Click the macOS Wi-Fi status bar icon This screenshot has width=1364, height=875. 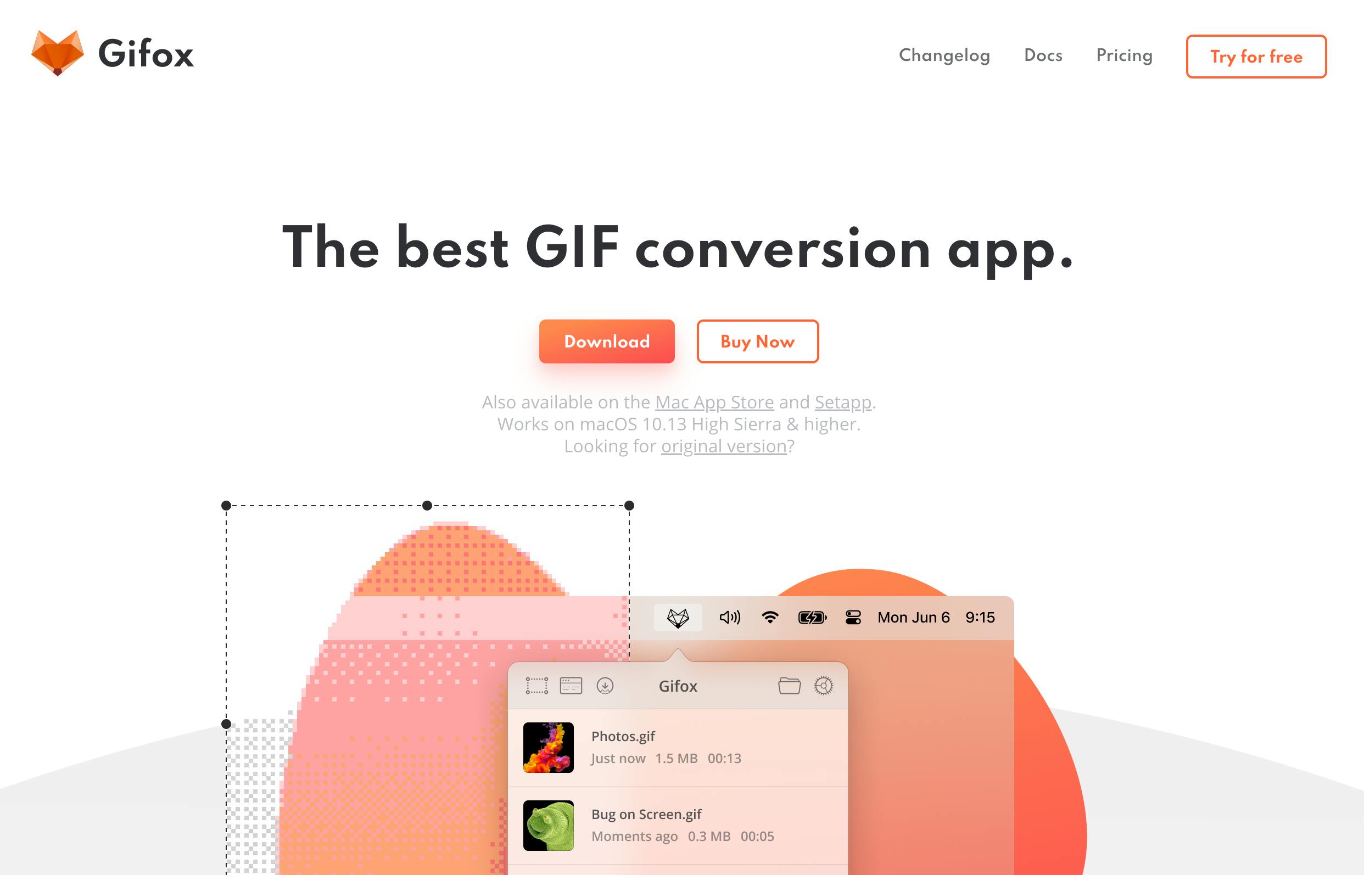(x=770, y=616)
